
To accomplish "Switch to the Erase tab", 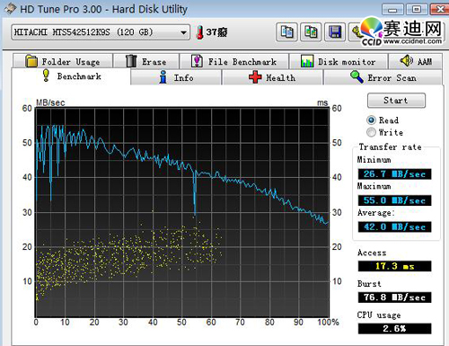I will pos(146,61).
